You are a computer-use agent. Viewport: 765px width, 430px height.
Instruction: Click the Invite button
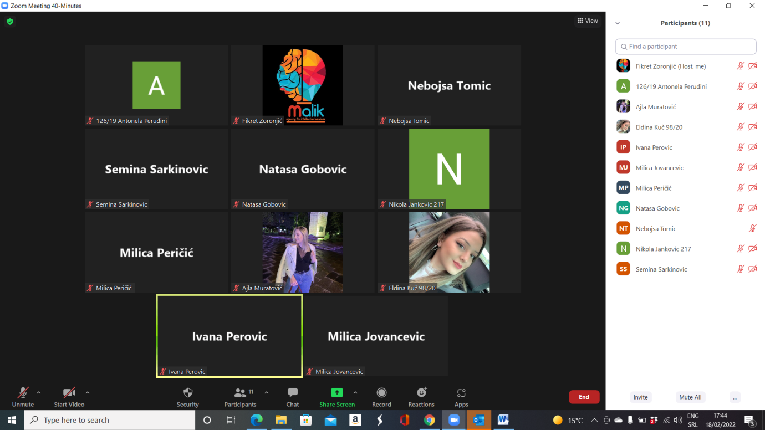tap(640, 397)
